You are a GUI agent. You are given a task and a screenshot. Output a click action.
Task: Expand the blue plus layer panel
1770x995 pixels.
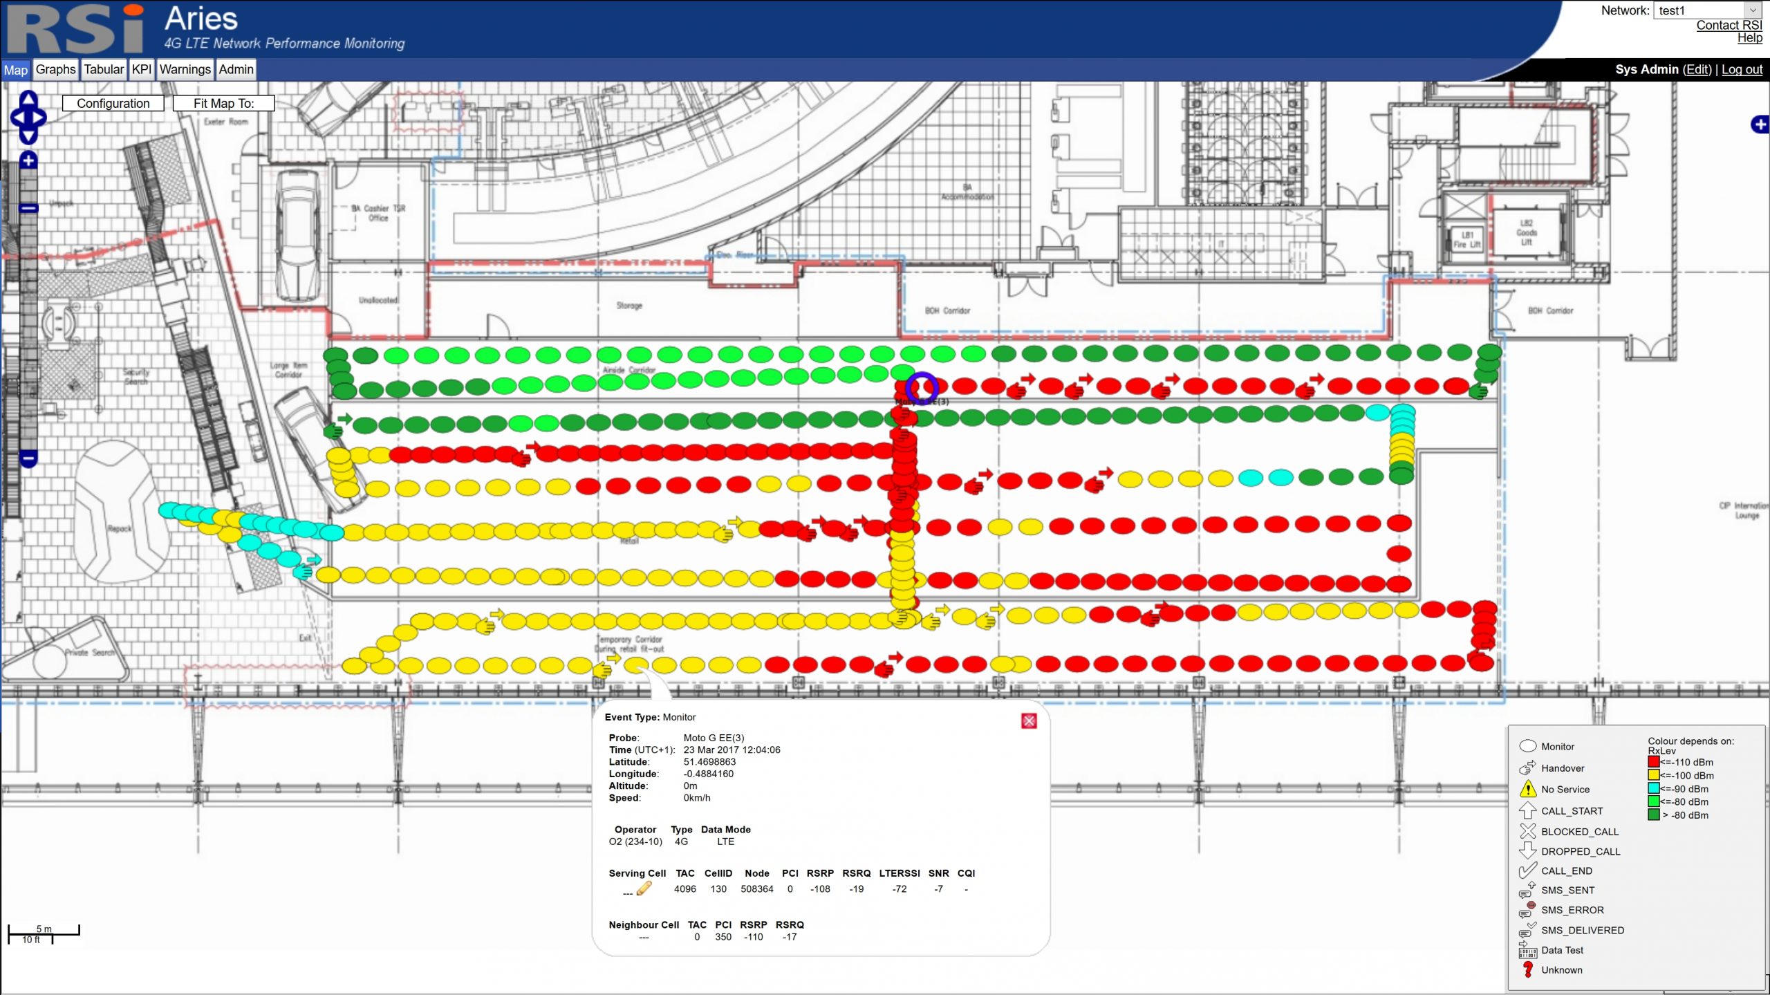pyautogui.click(x=1760, y=124)
